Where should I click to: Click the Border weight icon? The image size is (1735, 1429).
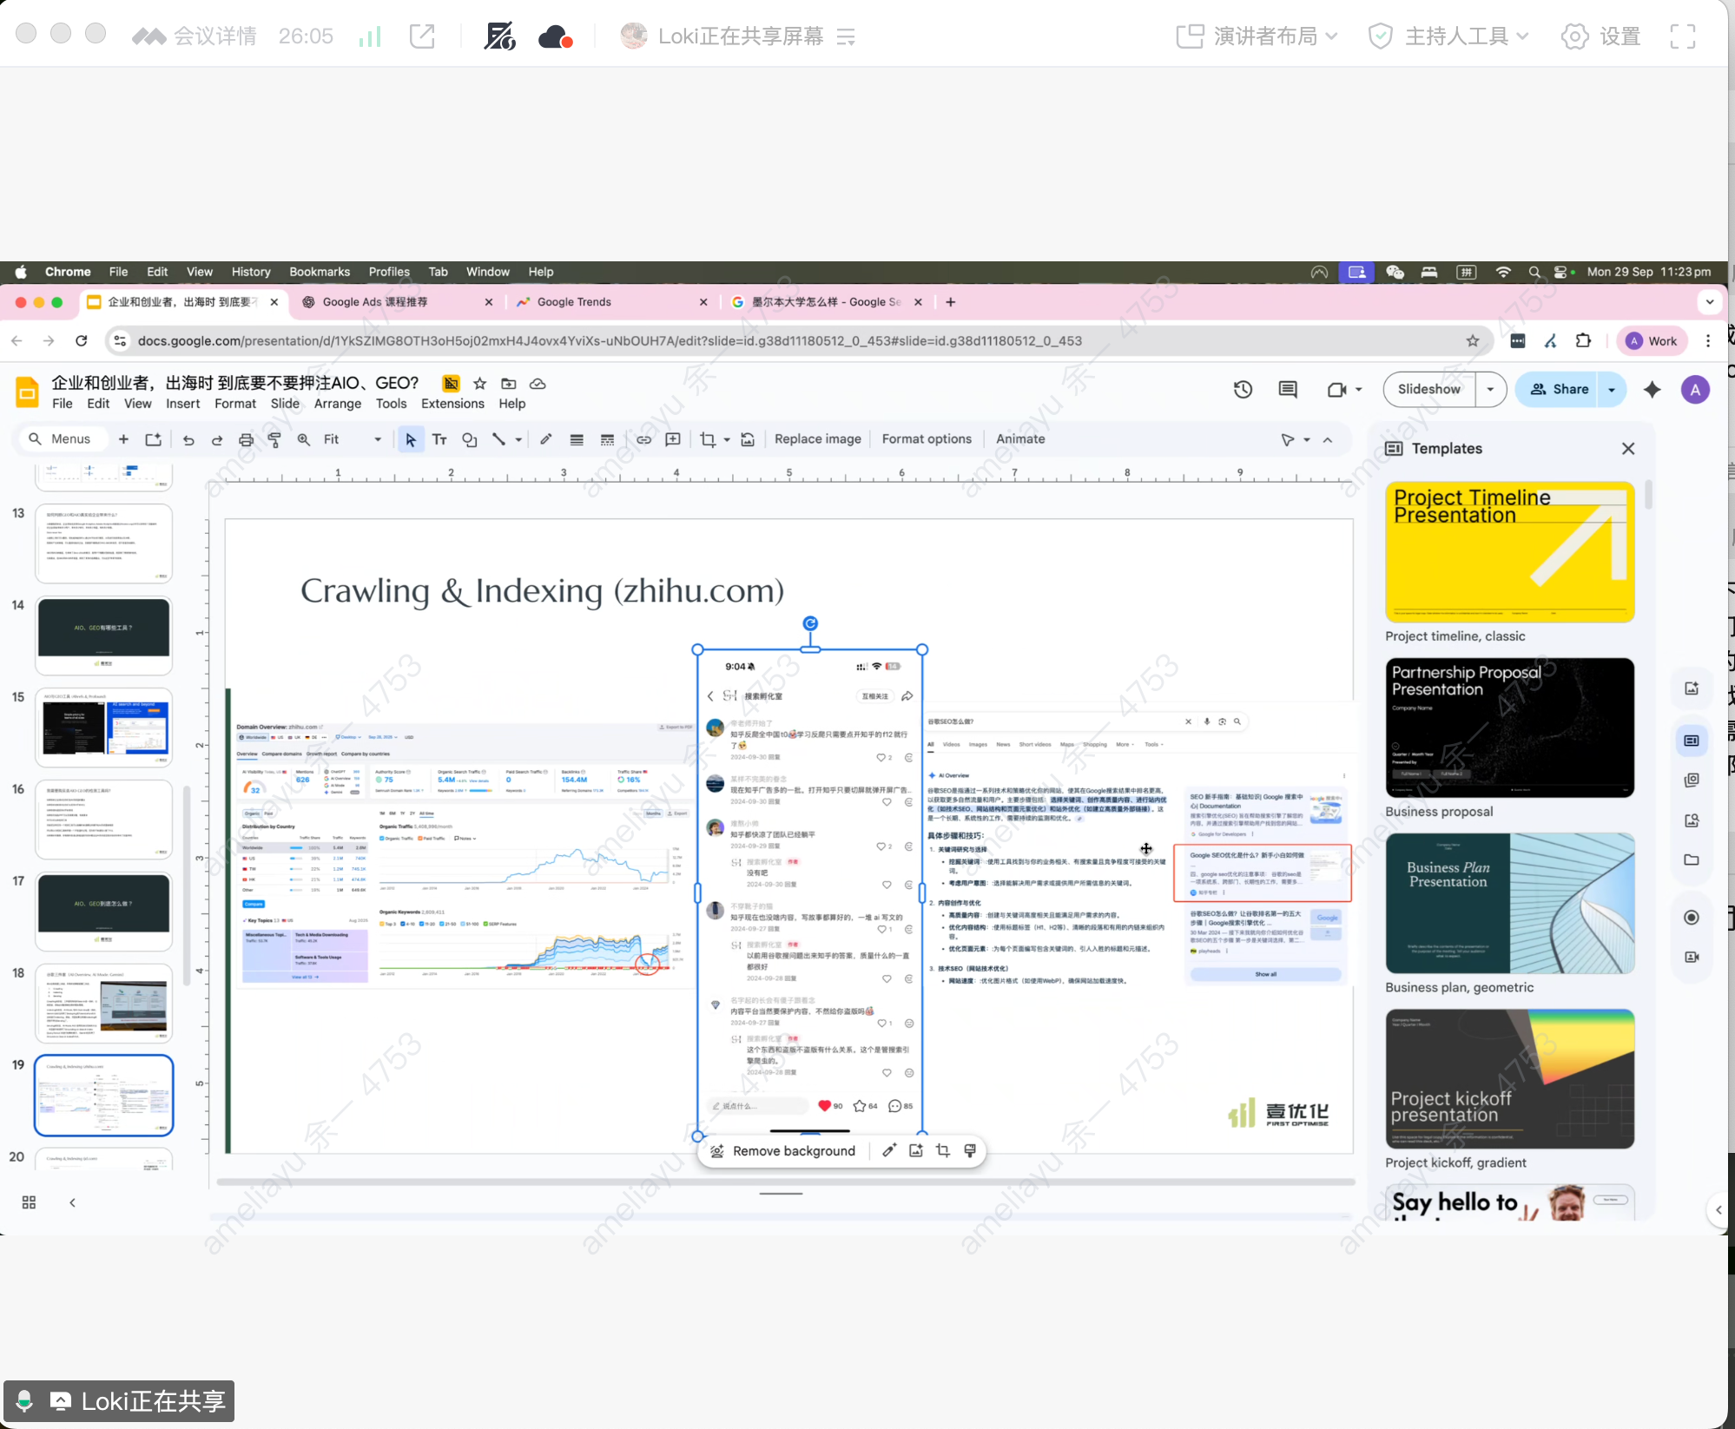click(577, 439)
